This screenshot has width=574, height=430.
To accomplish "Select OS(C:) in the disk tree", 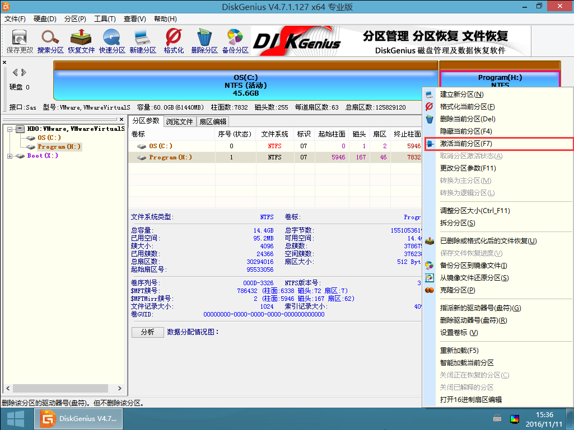I will pyautogui.click(x=49, y=138).
